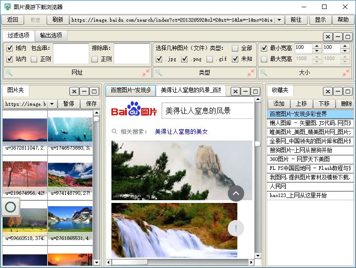Check the 全部 file types checkbox
Image resolution: width=356 pixels, height=268 pixels.
(x=235, y=48)
